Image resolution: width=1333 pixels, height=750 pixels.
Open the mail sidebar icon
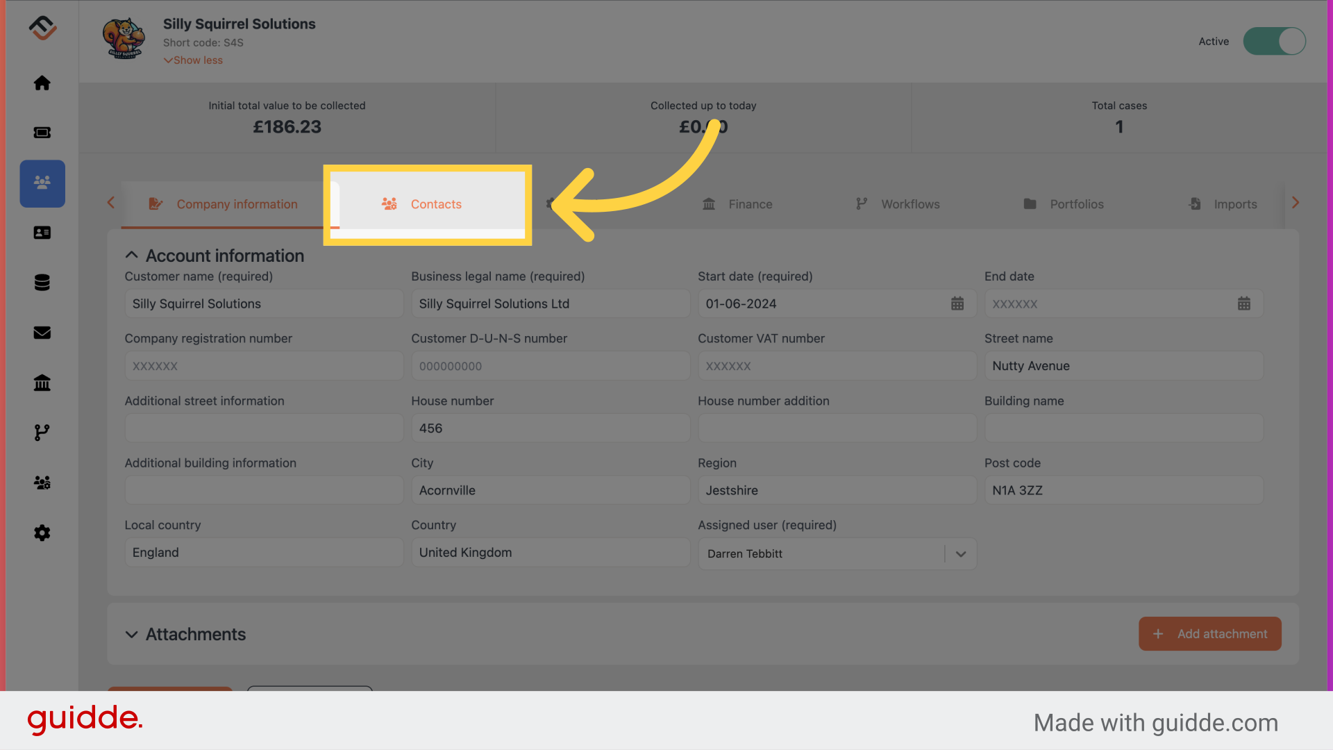(42, 333)
